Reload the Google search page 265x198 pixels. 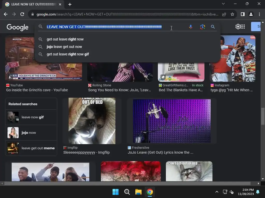pyautogui.click(x=22, y=14)
